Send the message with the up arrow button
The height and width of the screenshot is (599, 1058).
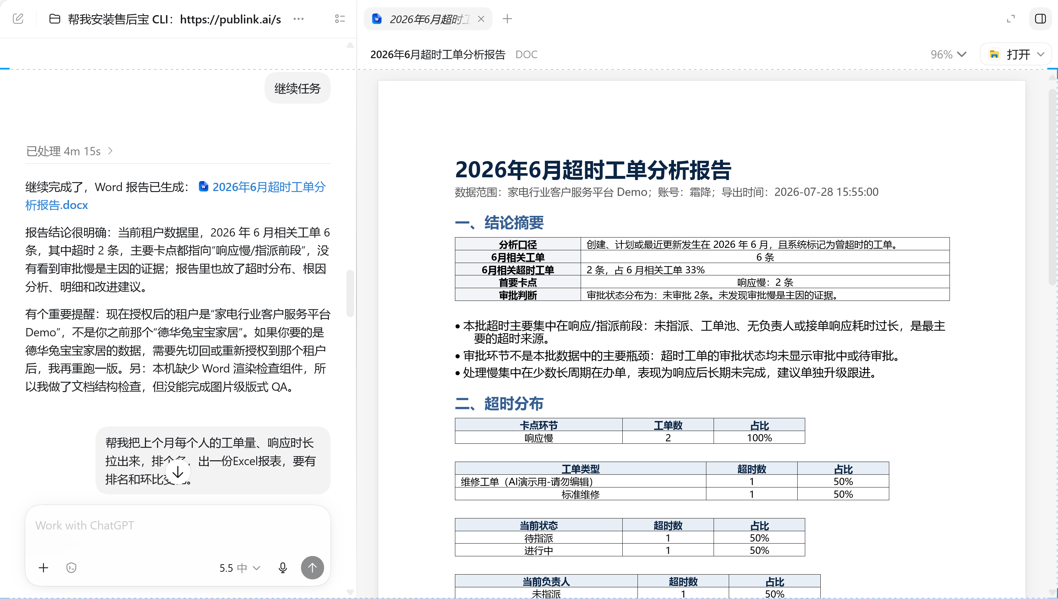pyautogui.click(x=312, y=568)
